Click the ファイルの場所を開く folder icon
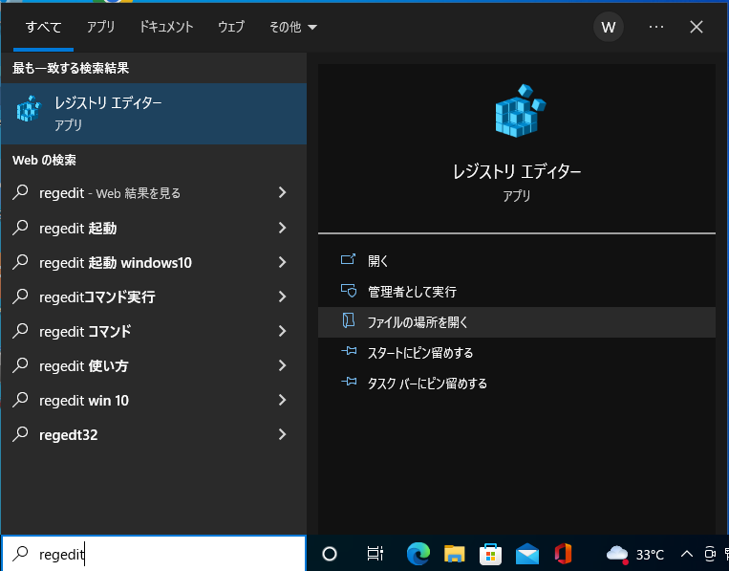Viewport: 729px width, 571px height. (348, 320)
